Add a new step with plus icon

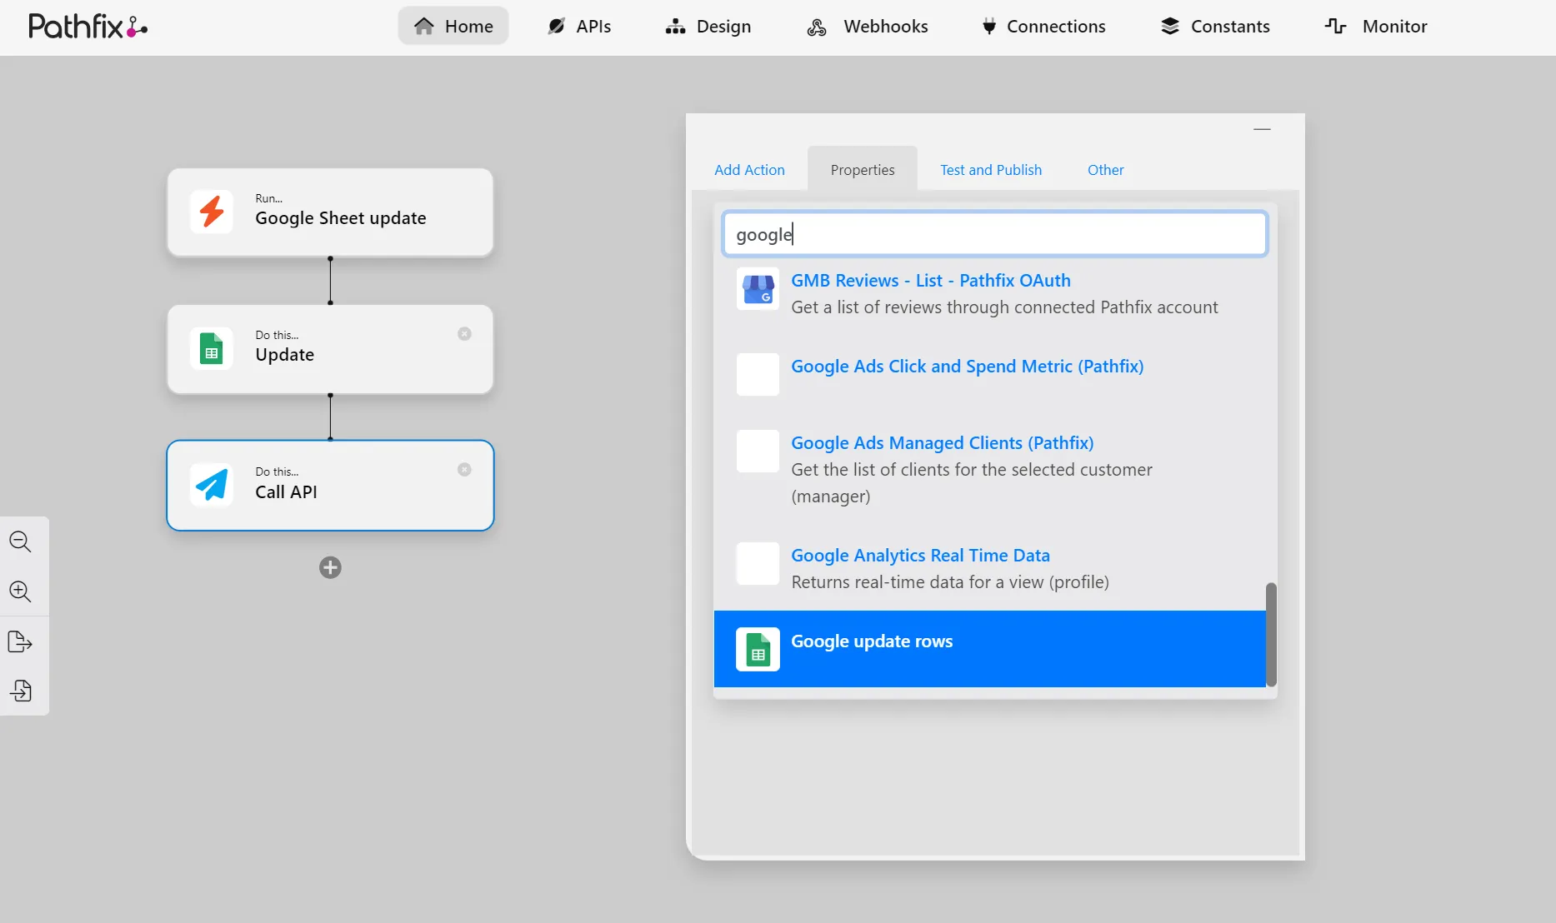click(x=330, y=567)
